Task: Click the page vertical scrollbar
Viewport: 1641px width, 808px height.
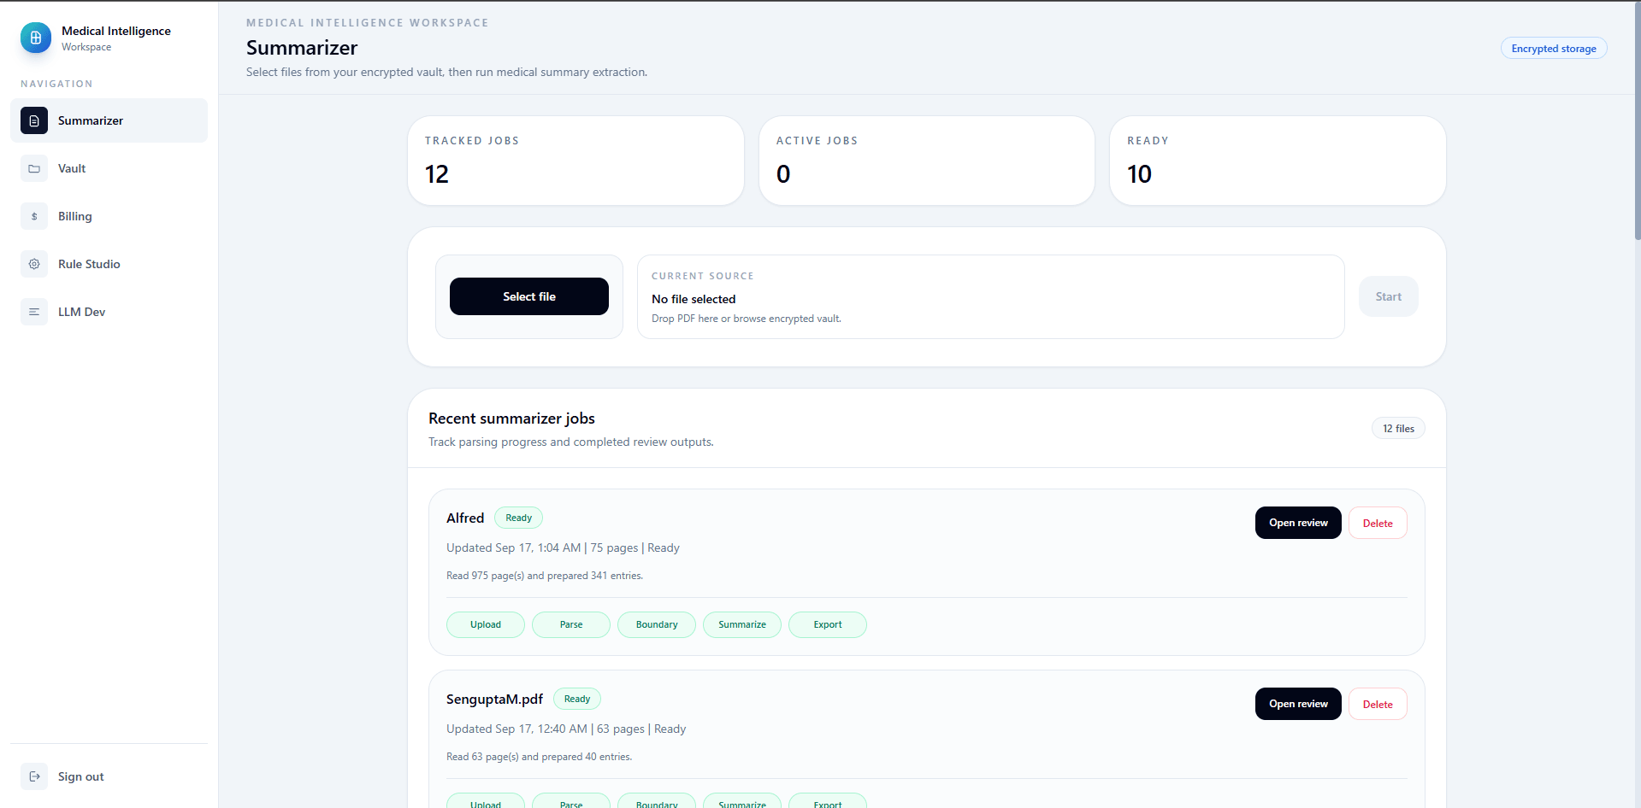Action: point(1637,120)
